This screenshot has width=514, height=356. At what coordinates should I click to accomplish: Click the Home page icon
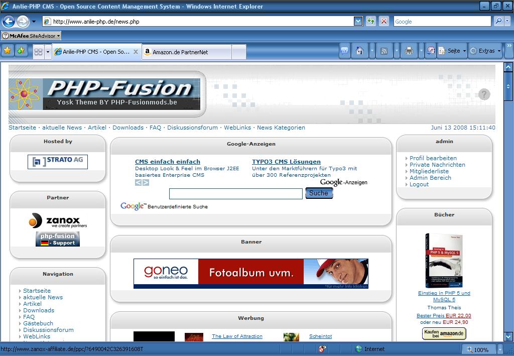(x=359, y=51)
